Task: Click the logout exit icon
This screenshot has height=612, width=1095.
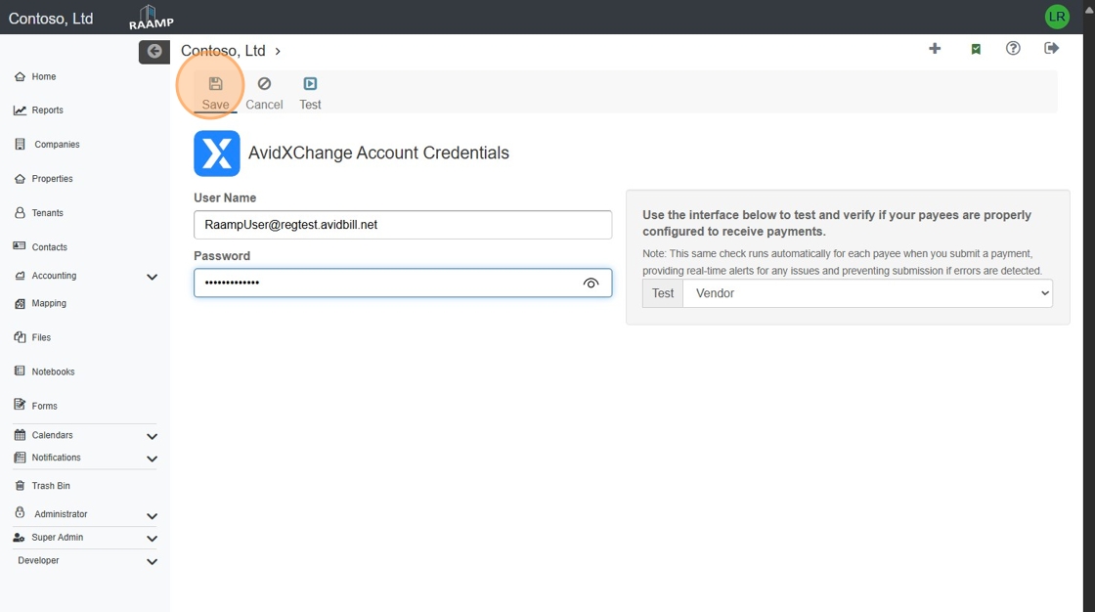Action: [x=1052, y=49]
